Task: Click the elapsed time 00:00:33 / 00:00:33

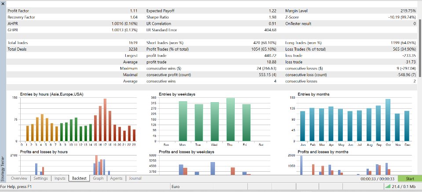Action: 378,179
